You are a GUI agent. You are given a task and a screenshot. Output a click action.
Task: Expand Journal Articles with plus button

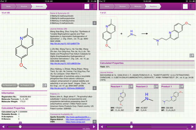coord(95,88)
